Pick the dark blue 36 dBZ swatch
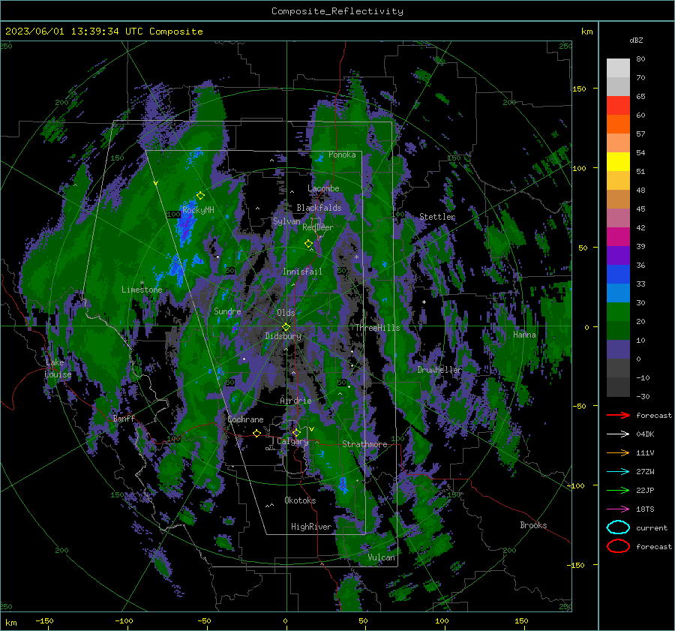Screen dimensions: 675x631 pos(618,274)
